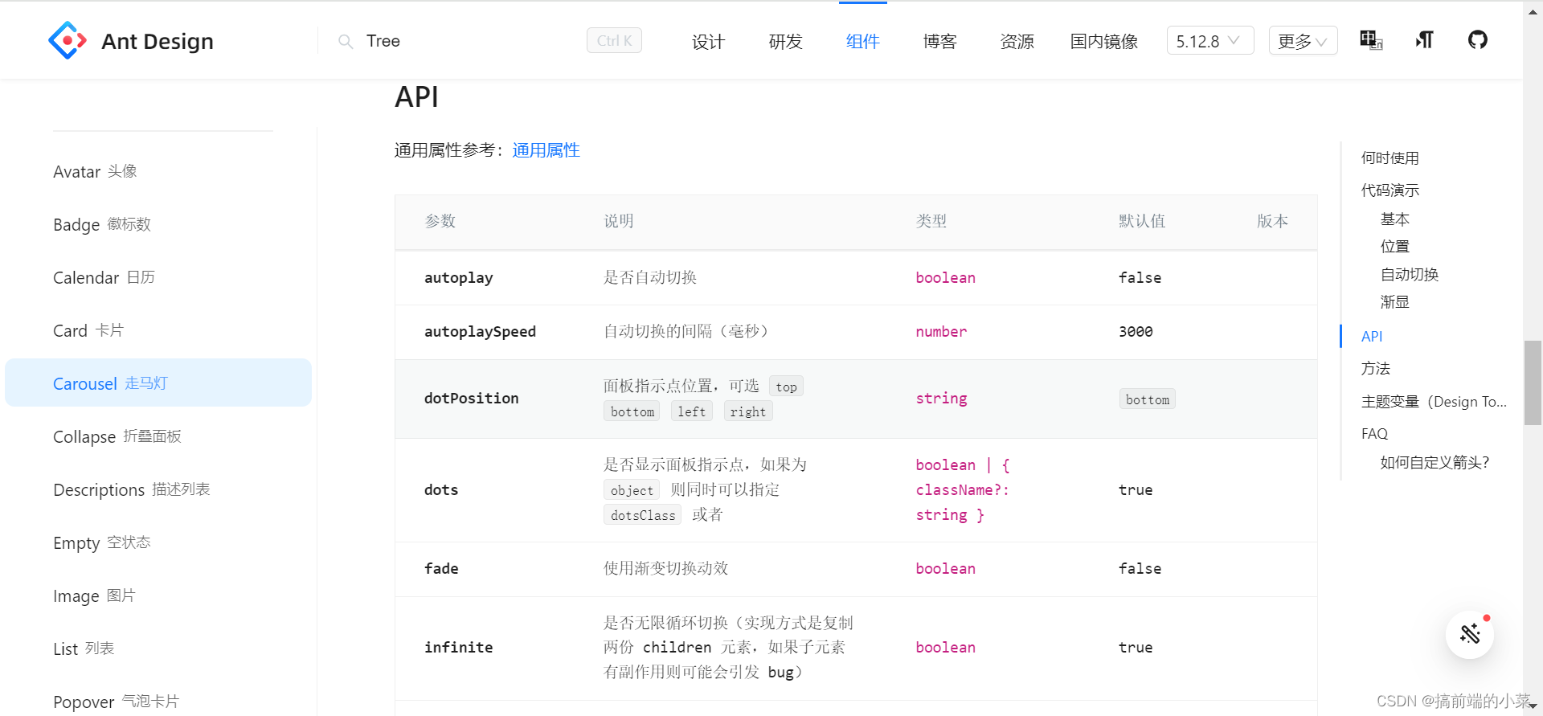The width and height of the screenshot is (1543, 716).
Task: Open List 列表 in sidebar
Action: pyautogui.click(x=158, y=648)
